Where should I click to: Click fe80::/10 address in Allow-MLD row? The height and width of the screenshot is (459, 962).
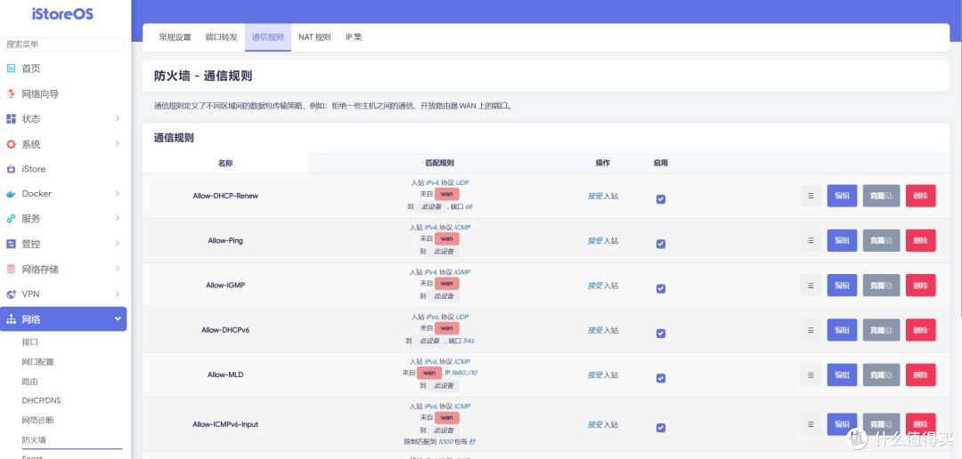pos(464,373)
